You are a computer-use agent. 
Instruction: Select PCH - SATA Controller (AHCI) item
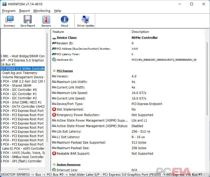23,107
